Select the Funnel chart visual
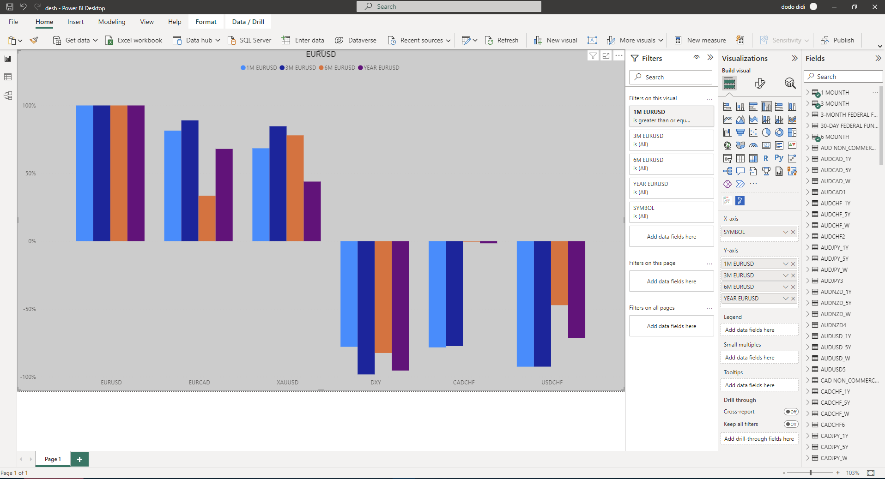 (x=740, y=132)
